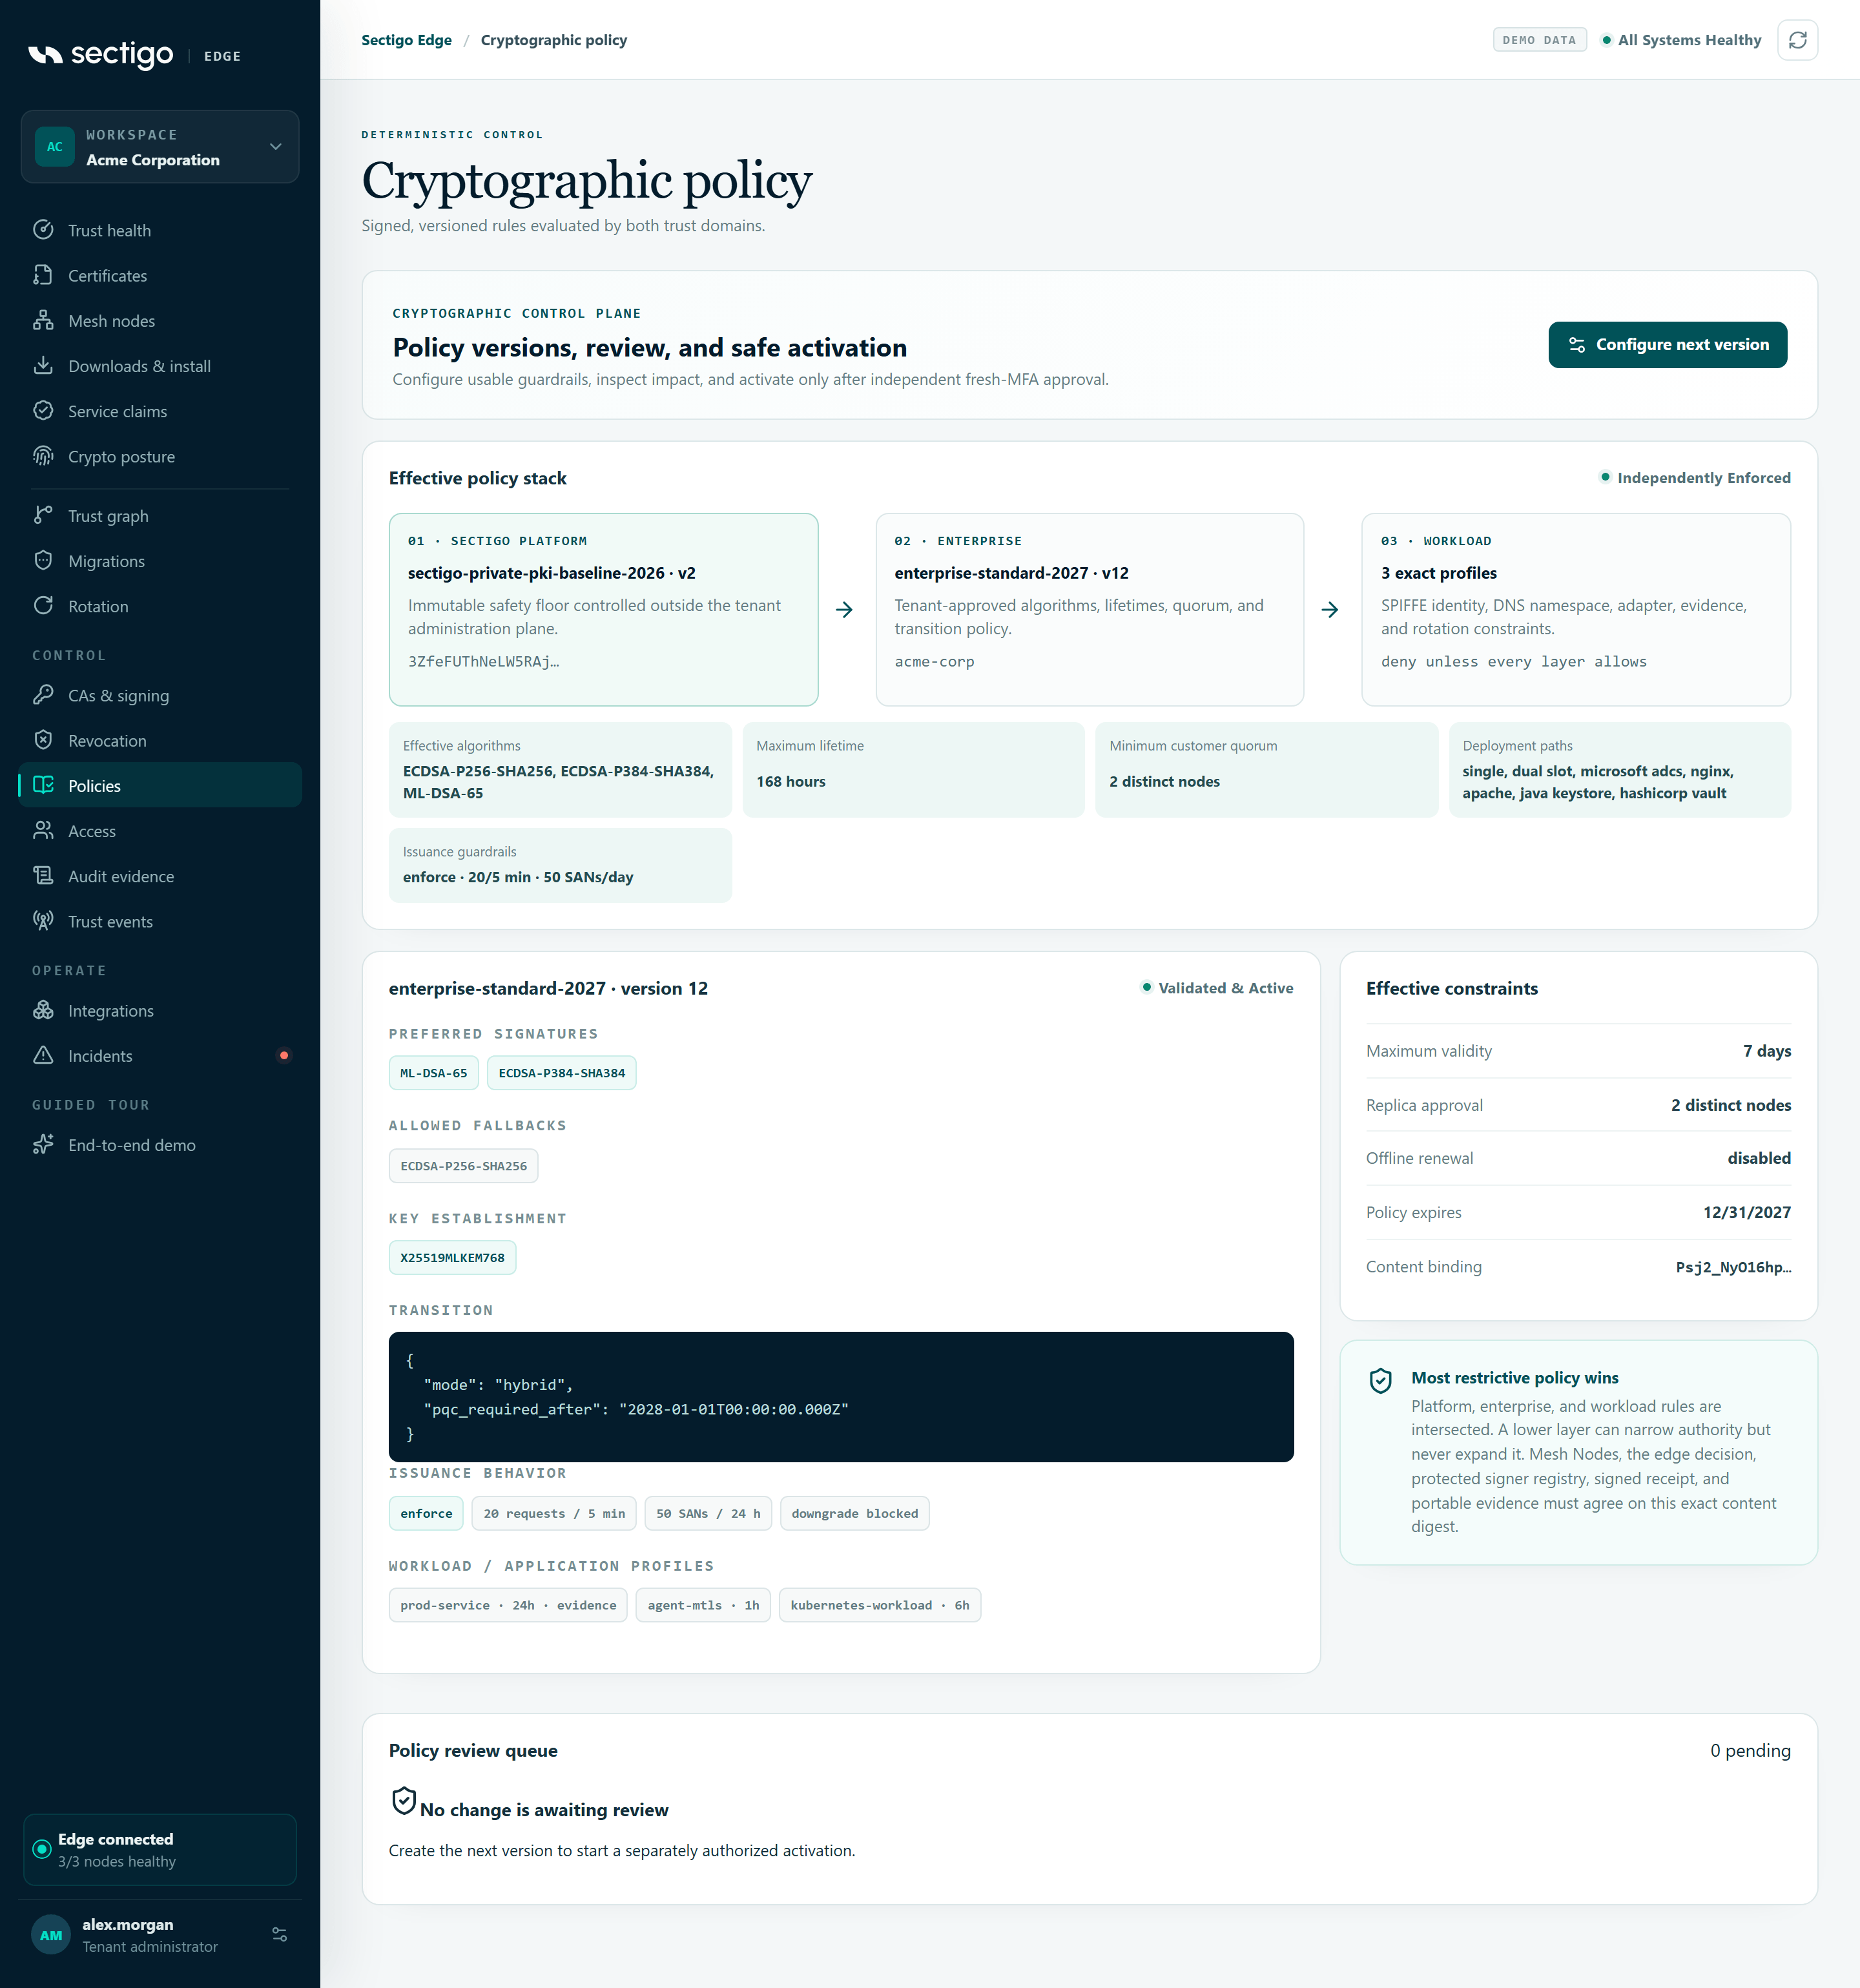
Task: Click the X25519MLKEM768 key establishment chip
Action: click(x=452, y=1258)
